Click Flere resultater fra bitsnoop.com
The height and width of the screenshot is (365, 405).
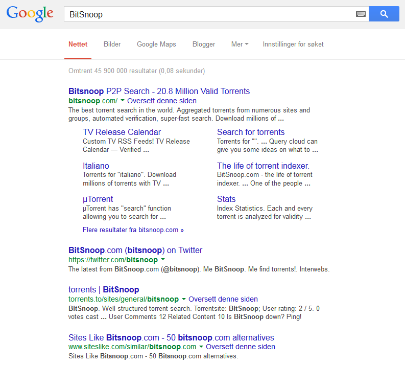[x=133, y=230]
